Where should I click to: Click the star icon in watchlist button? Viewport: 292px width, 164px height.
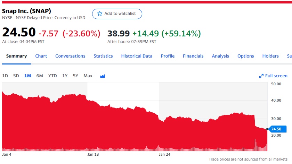(100, 14)
